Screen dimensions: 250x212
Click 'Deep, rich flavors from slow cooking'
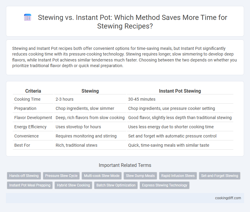pyautogui.click(x=90, y=118)
